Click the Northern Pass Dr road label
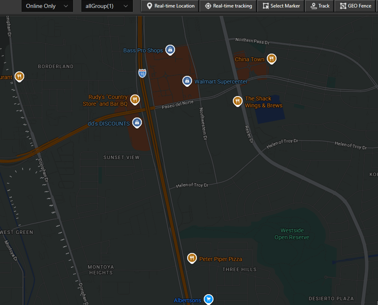This screenshot has width=378, height=305. click(252, 41)
